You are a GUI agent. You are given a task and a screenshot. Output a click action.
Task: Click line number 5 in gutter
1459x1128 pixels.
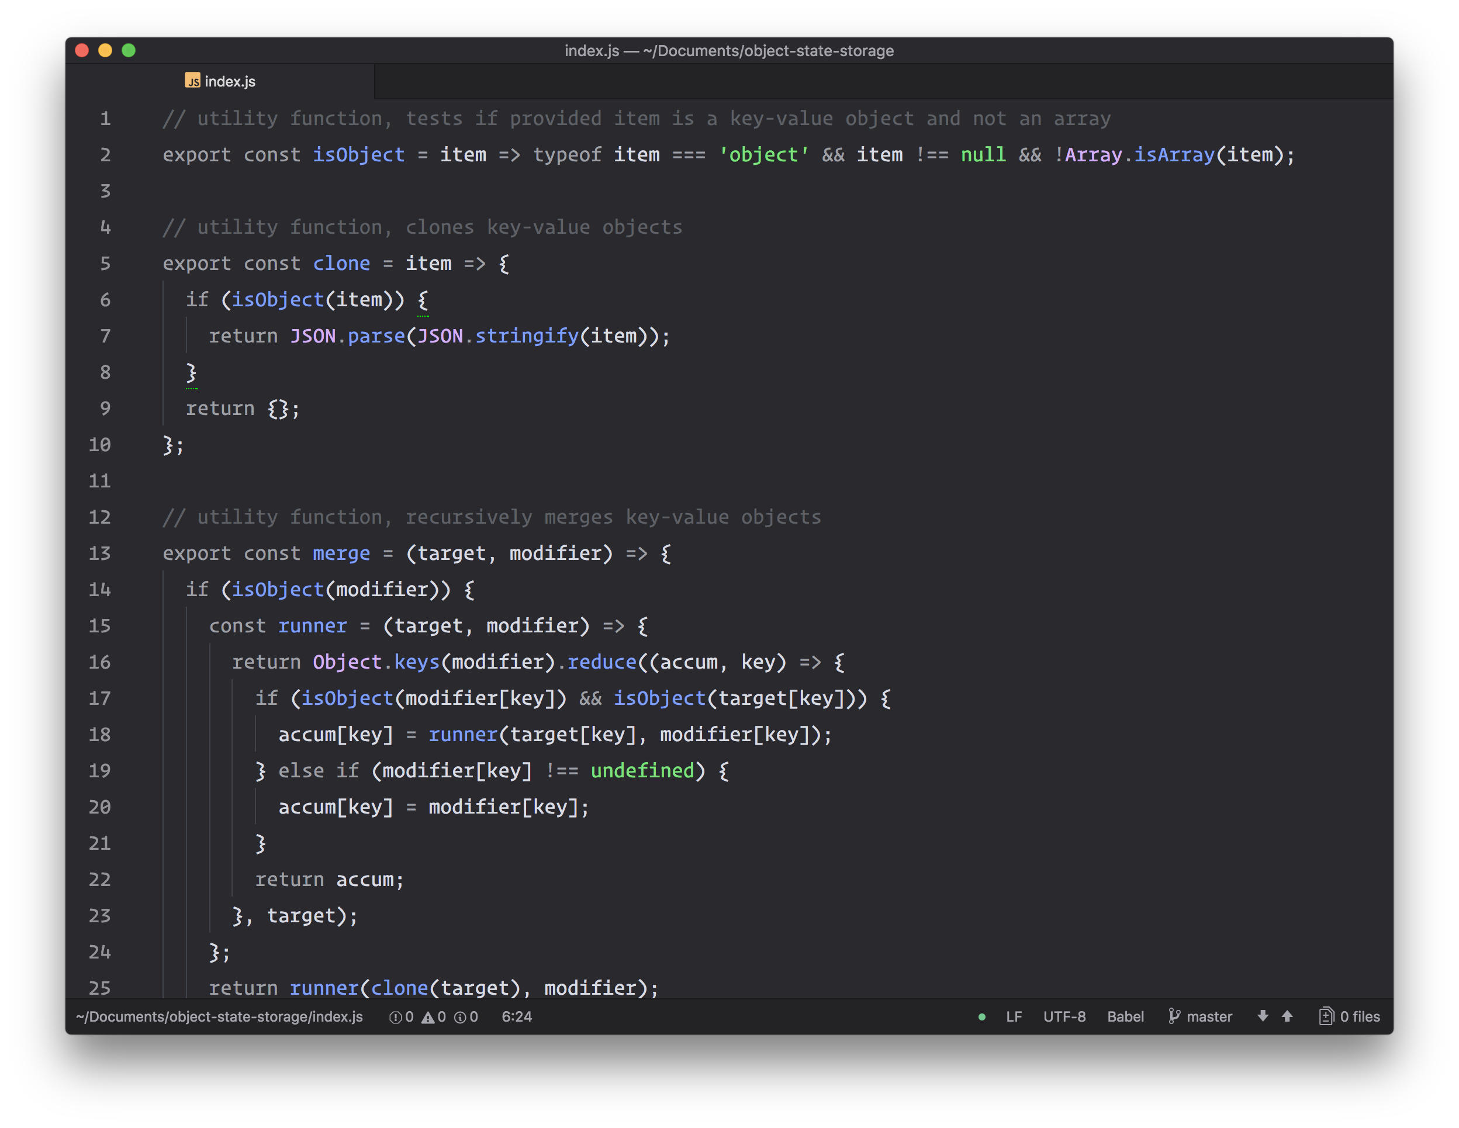(x=105, y=264)
